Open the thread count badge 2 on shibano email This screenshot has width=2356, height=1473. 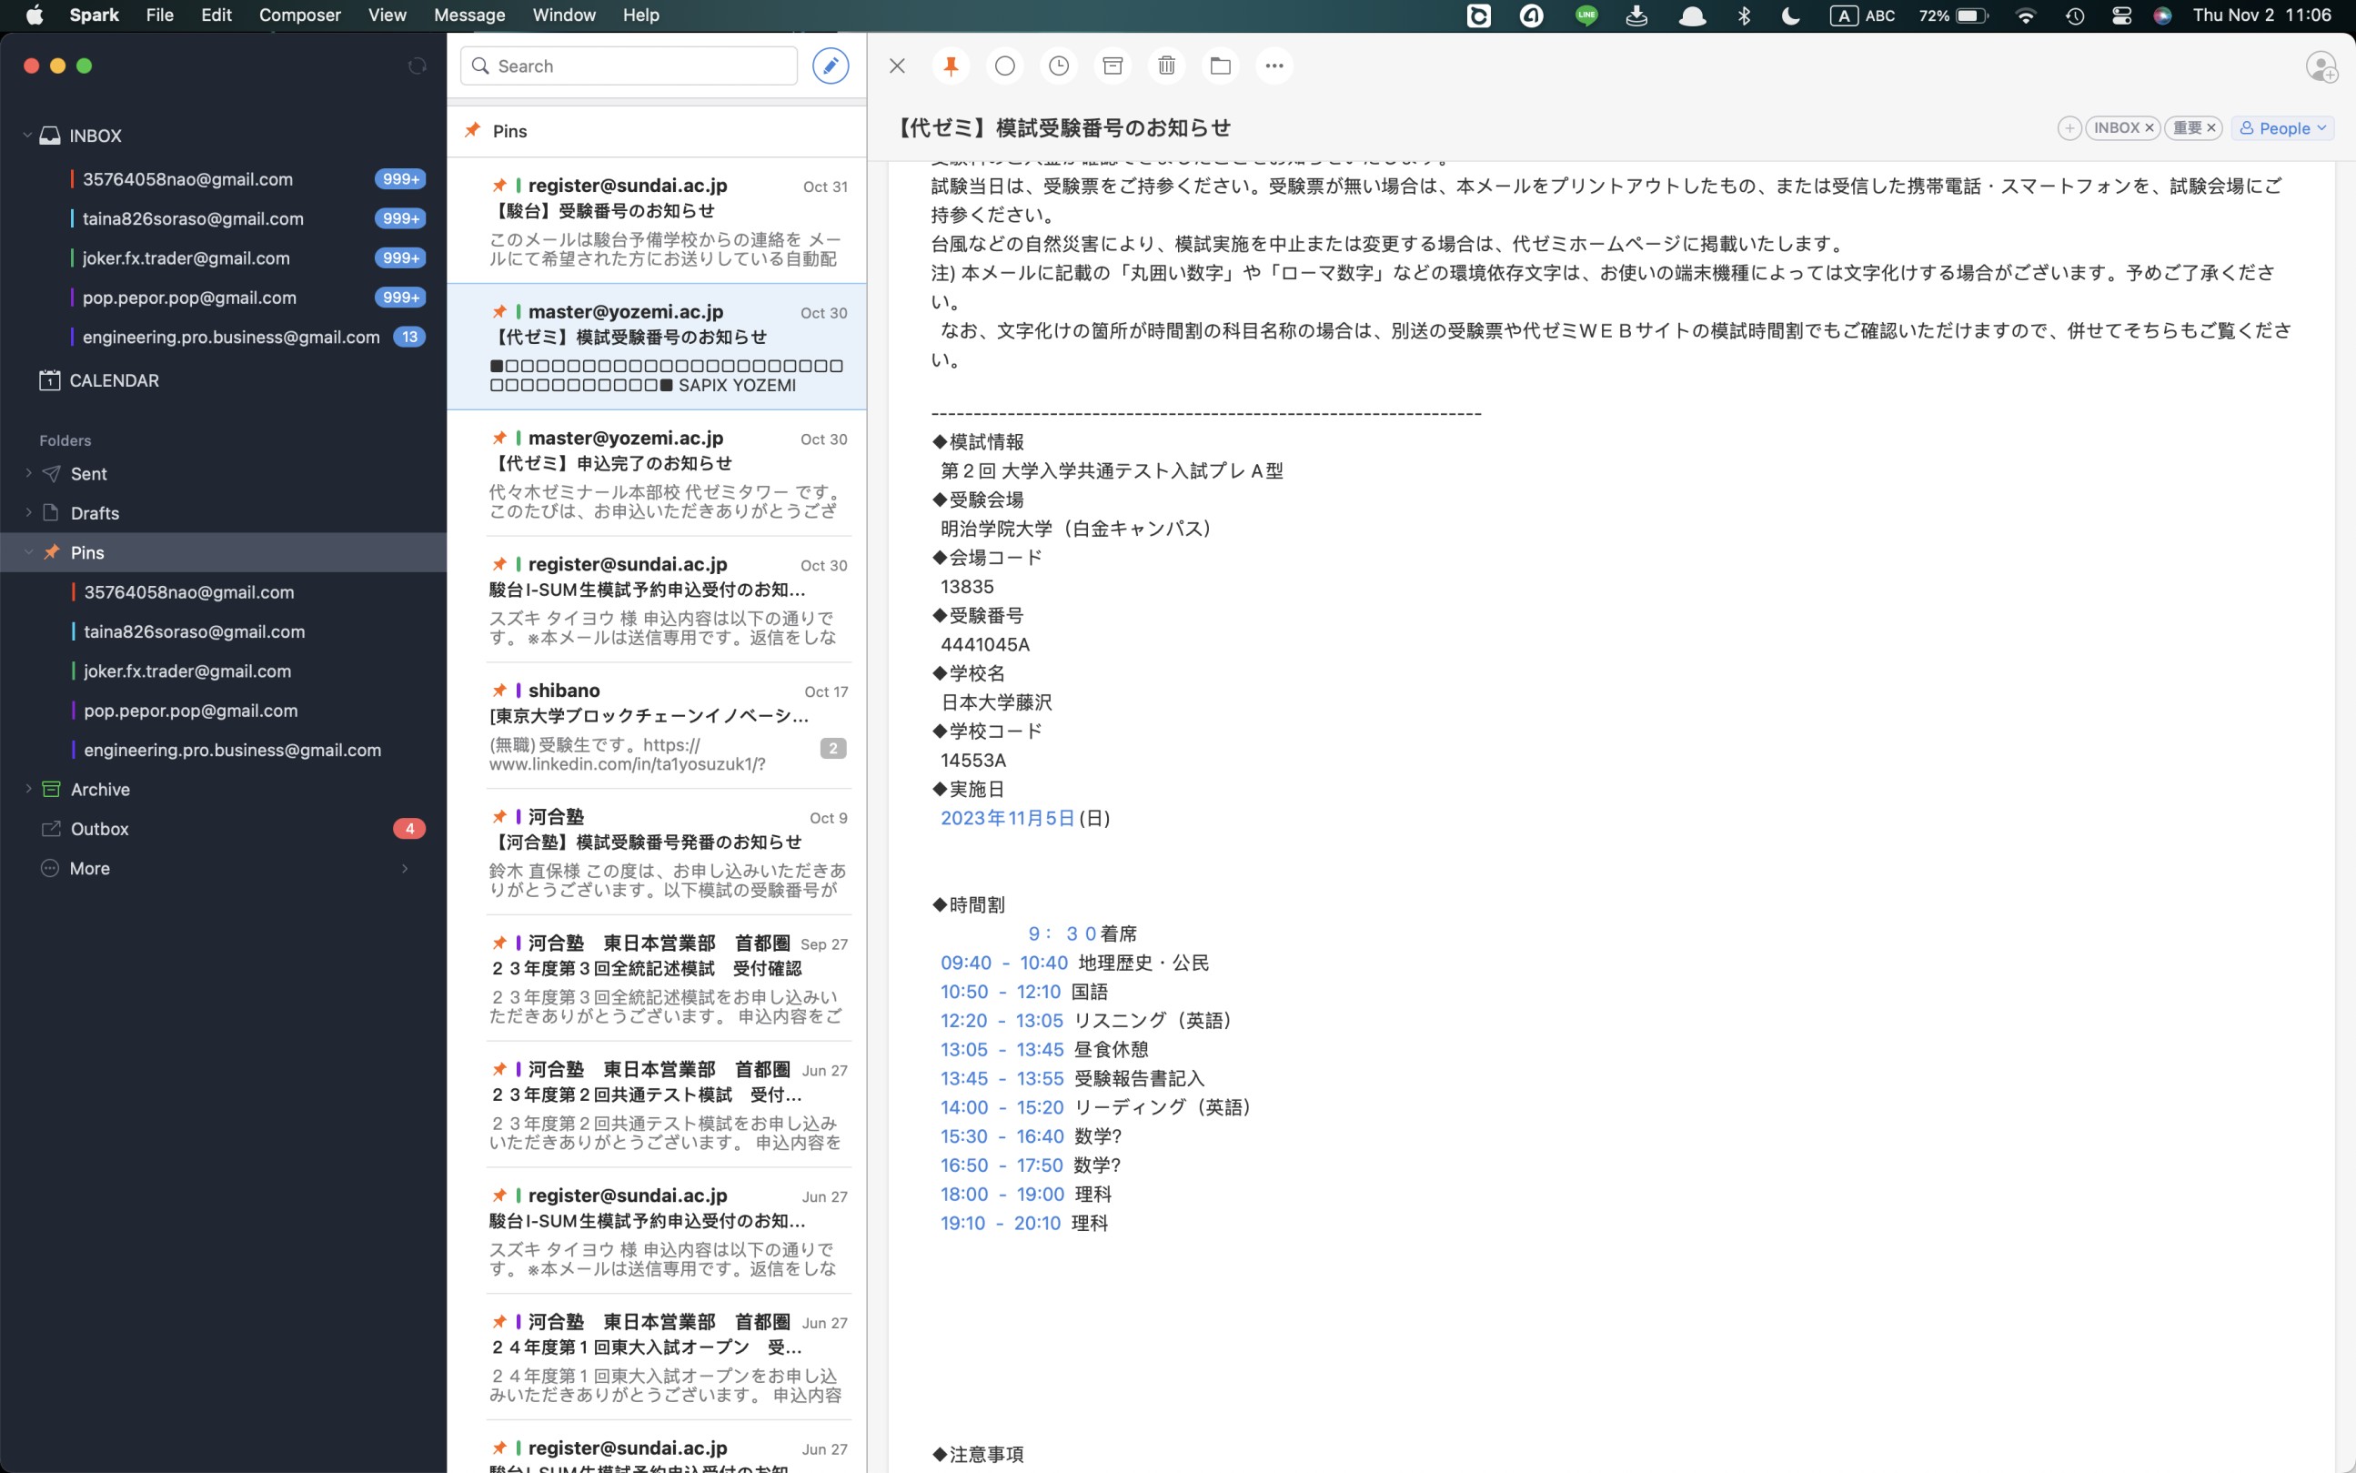[832, 748]
